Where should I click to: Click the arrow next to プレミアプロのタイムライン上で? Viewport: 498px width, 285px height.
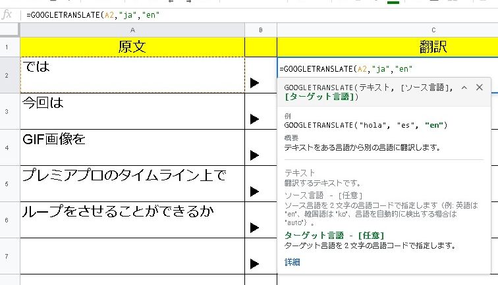pyautogui.click(x=255, y=192)
